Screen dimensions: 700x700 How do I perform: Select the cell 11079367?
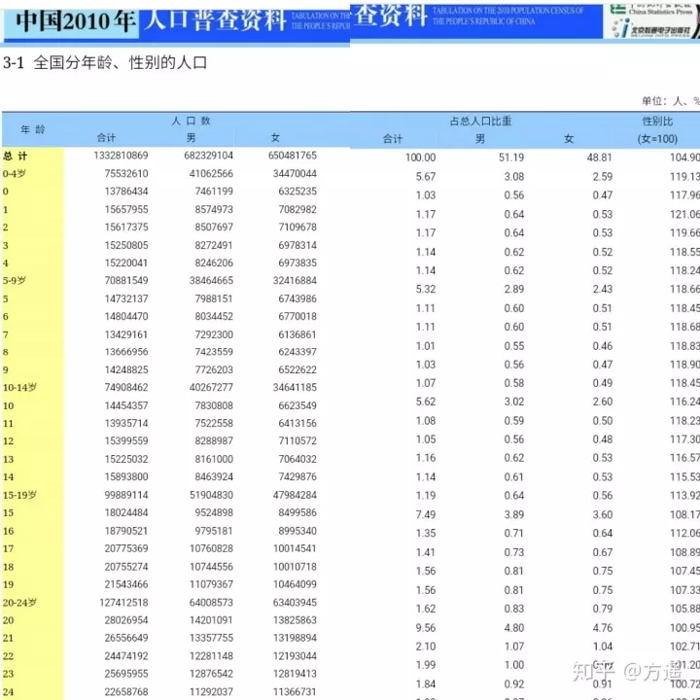pos(211,584)
